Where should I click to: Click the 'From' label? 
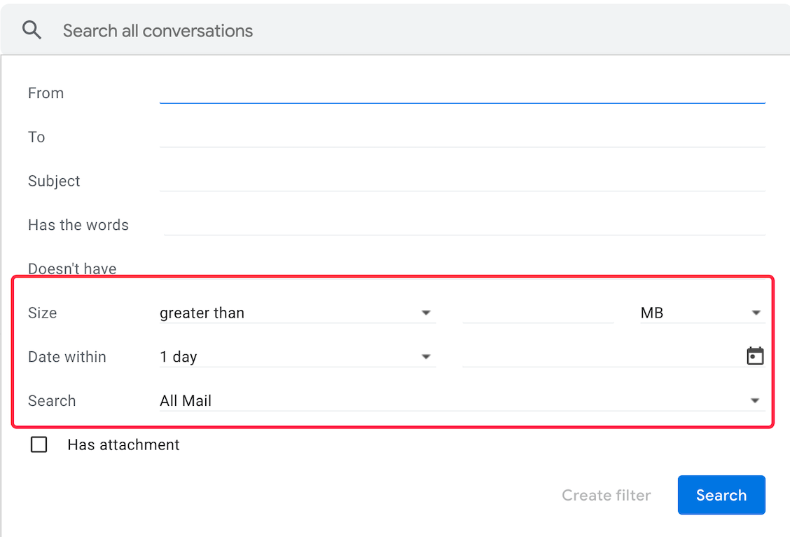tap(46, 93)
